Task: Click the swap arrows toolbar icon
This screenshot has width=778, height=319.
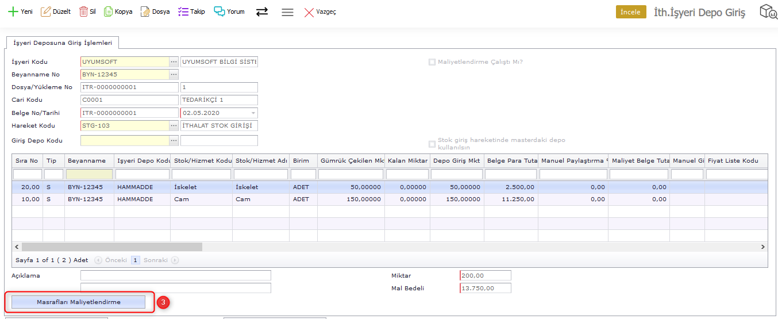Action: tap(262, 11)
